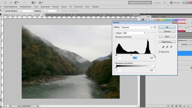This screenshot has height=108, width=192.
Task: Click OK in the Уровни dialog
Action: click(167, 27)
